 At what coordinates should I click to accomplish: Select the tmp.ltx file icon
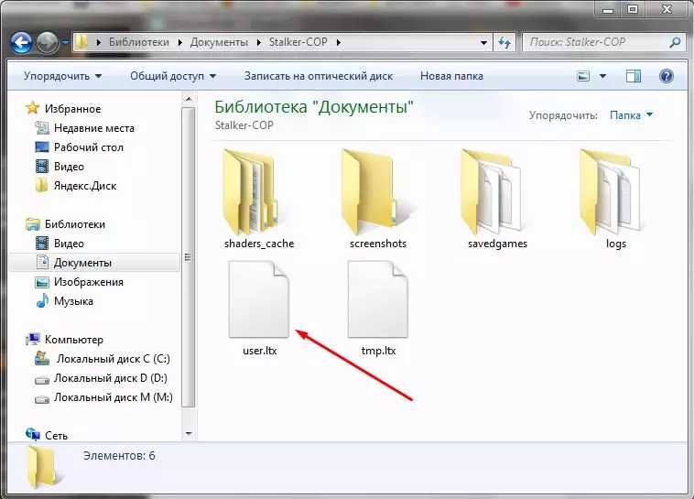tap(378, 299)
